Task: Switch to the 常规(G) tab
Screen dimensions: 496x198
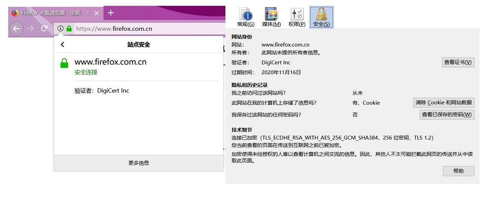Action: coord(245,17)
